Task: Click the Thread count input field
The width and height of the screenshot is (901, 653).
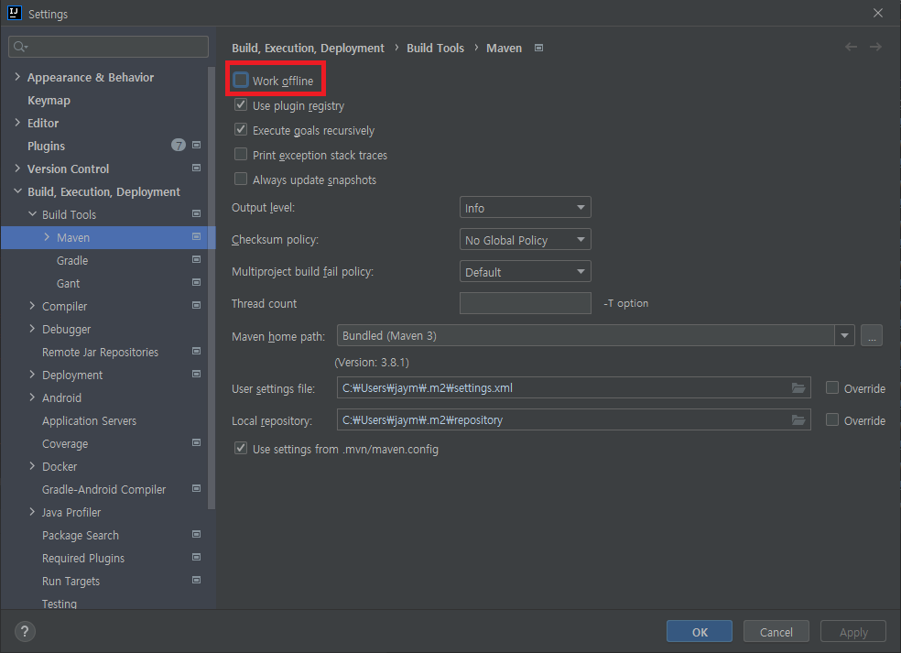Action: (526, 303)
